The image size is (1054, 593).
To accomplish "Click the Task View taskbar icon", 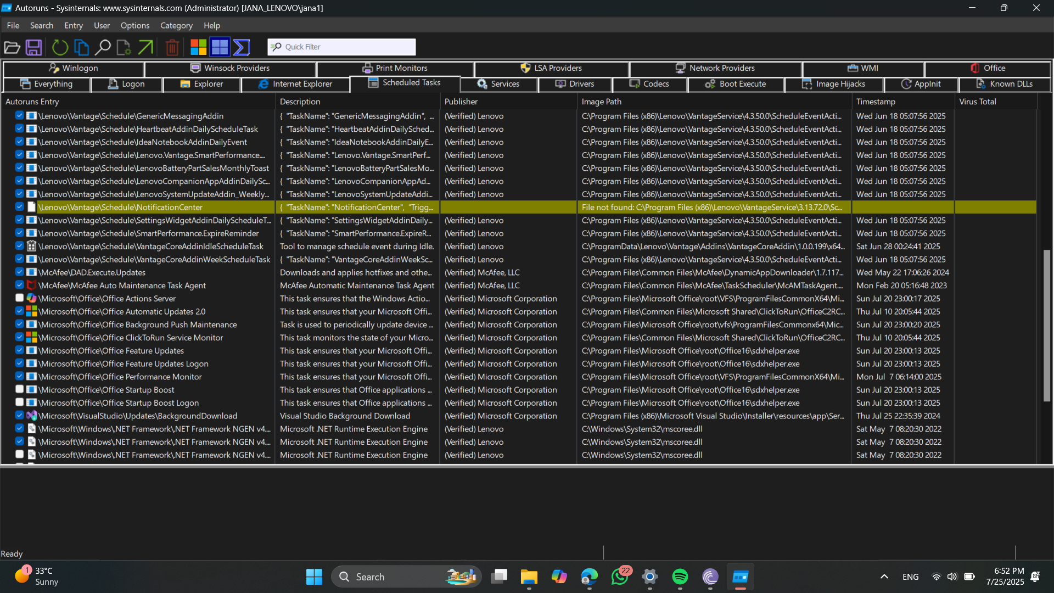I will coord(499,577).
